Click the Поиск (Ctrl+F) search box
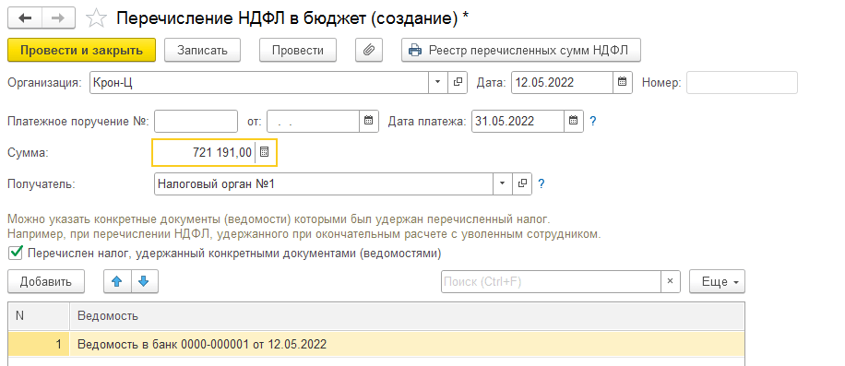Screen dimensions: 845x366 [551, 281]
